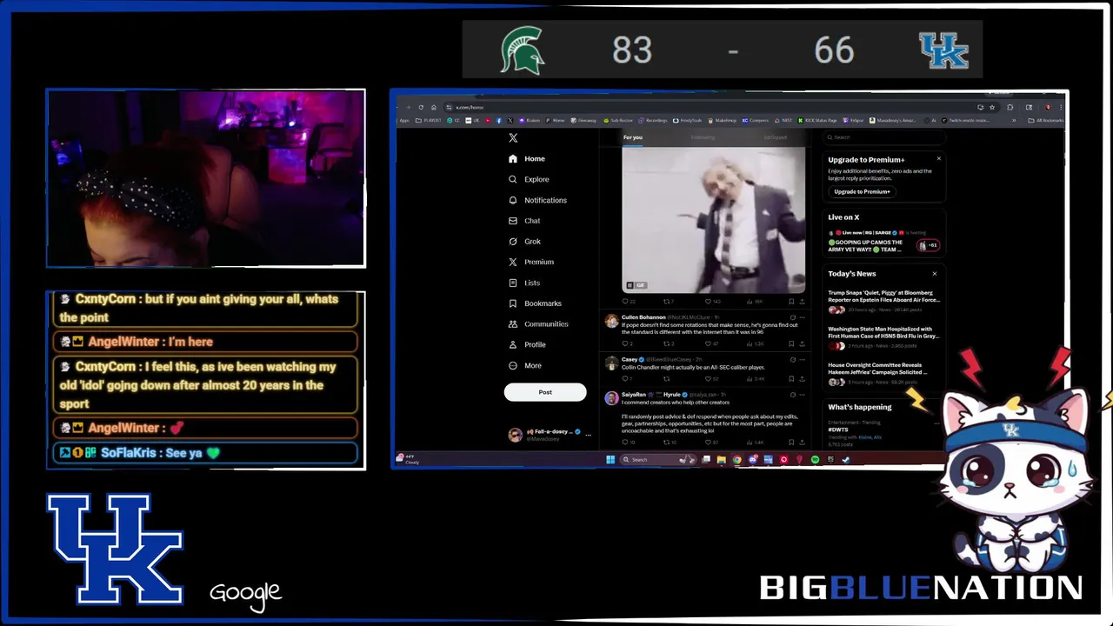This screenshot has width=1113, height=626.
Task: Open more options on Cullen Bohannon's post
Action: tap(802, 317)
